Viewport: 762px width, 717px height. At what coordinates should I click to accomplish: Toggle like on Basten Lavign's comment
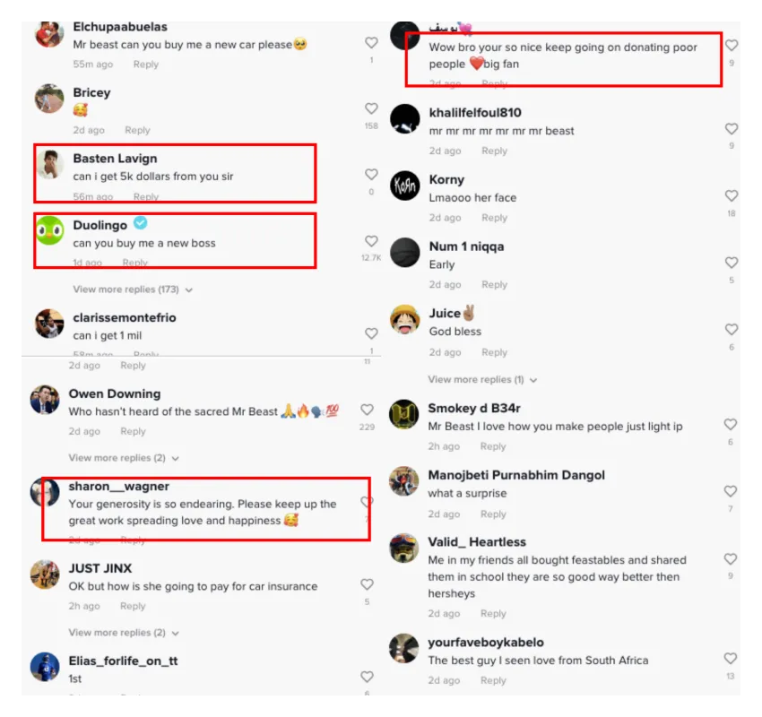pyautogui.click(x=371, y=175)
